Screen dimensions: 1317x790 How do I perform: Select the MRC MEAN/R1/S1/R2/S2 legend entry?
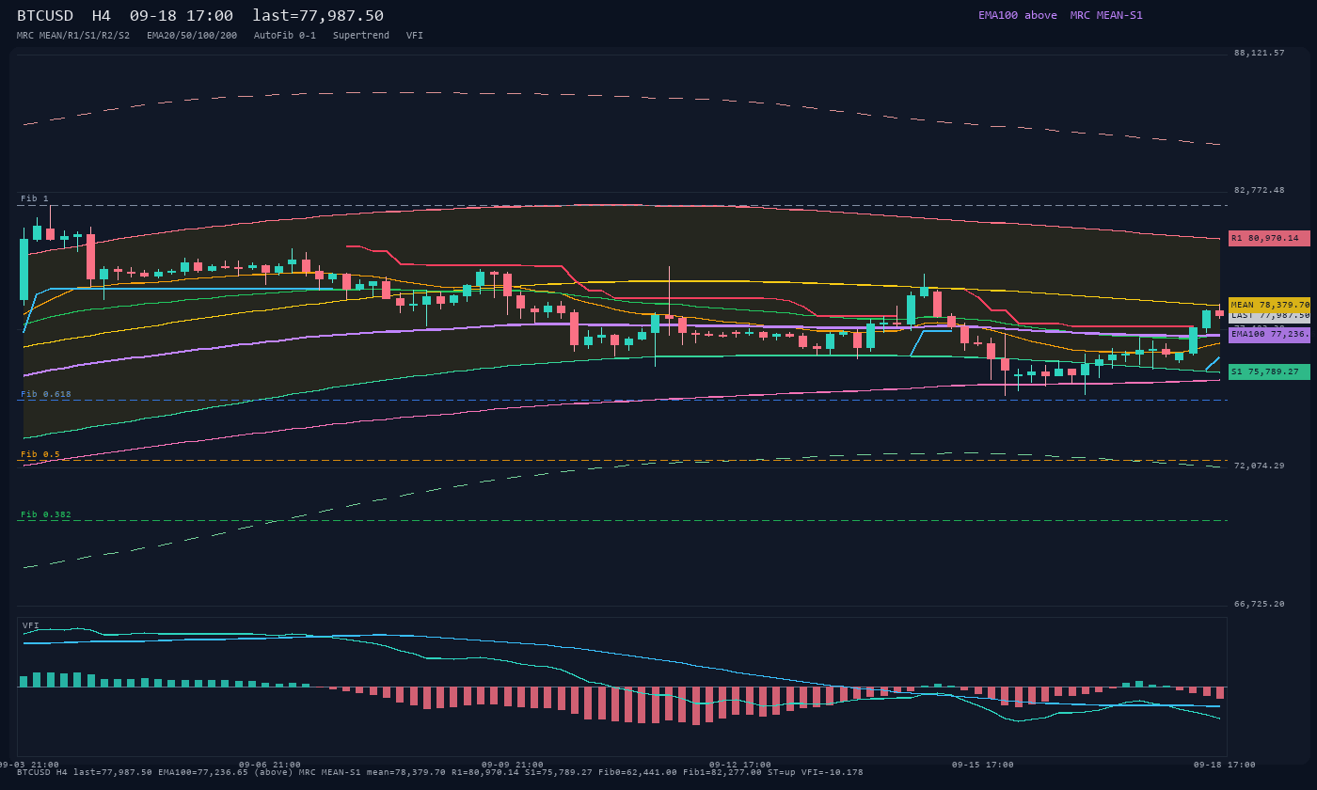click(73, 36)
